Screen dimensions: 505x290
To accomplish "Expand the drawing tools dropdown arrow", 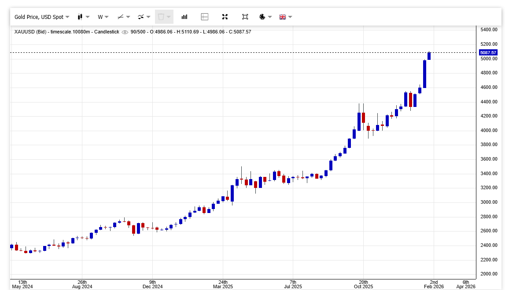I will point(128,17).
